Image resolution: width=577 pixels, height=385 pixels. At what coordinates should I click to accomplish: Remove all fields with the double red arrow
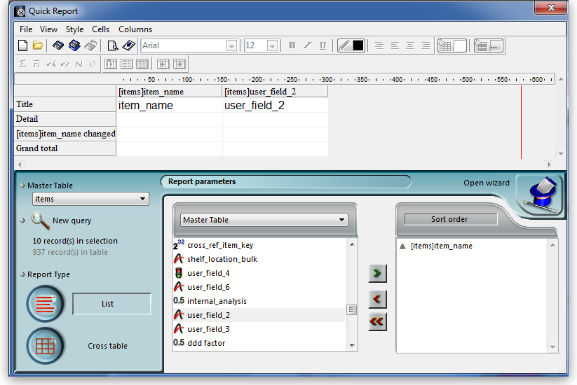coord(377,321)
